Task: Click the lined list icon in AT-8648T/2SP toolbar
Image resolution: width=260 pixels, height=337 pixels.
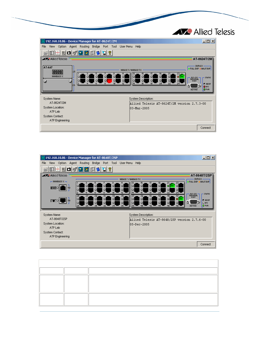Action: [x=63, y=169]
